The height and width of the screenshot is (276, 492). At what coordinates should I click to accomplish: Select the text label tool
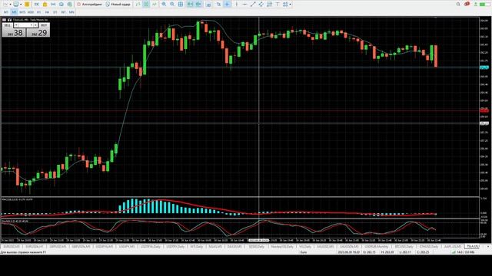pyautogui.click(x=278, y=5)
